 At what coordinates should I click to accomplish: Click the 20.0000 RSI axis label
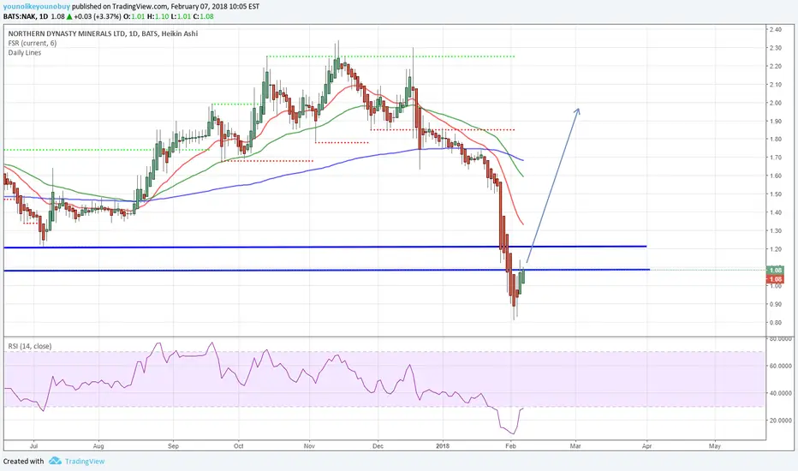780,420
